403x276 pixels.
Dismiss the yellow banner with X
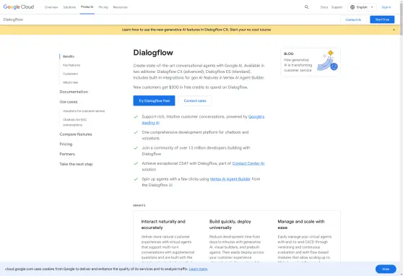pos(394,30)
